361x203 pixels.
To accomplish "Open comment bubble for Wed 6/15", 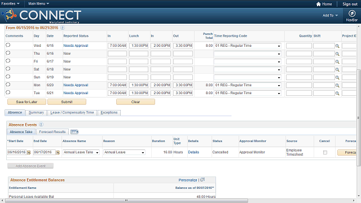I will point(8,45).
